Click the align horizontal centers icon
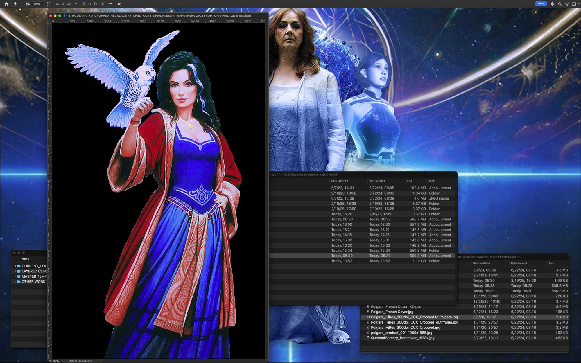 pyautogui.click(x=63, y=4)
